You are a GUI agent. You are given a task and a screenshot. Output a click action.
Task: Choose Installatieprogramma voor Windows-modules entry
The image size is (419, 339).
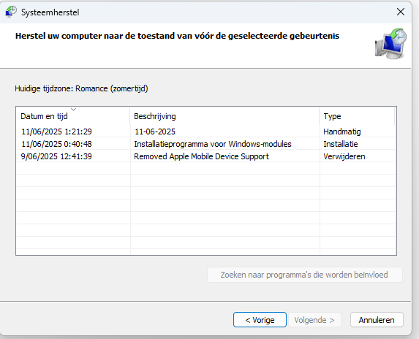pos(213,144)
